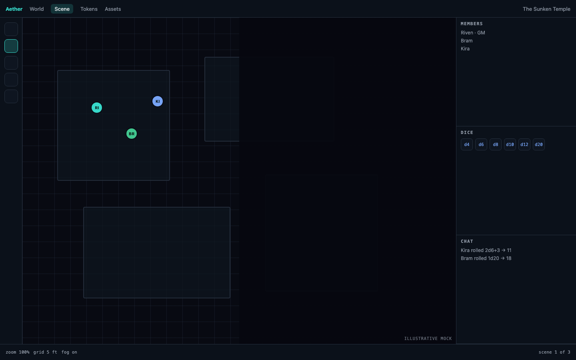Select the fourth tool button in left sidebar

(11, 80)
